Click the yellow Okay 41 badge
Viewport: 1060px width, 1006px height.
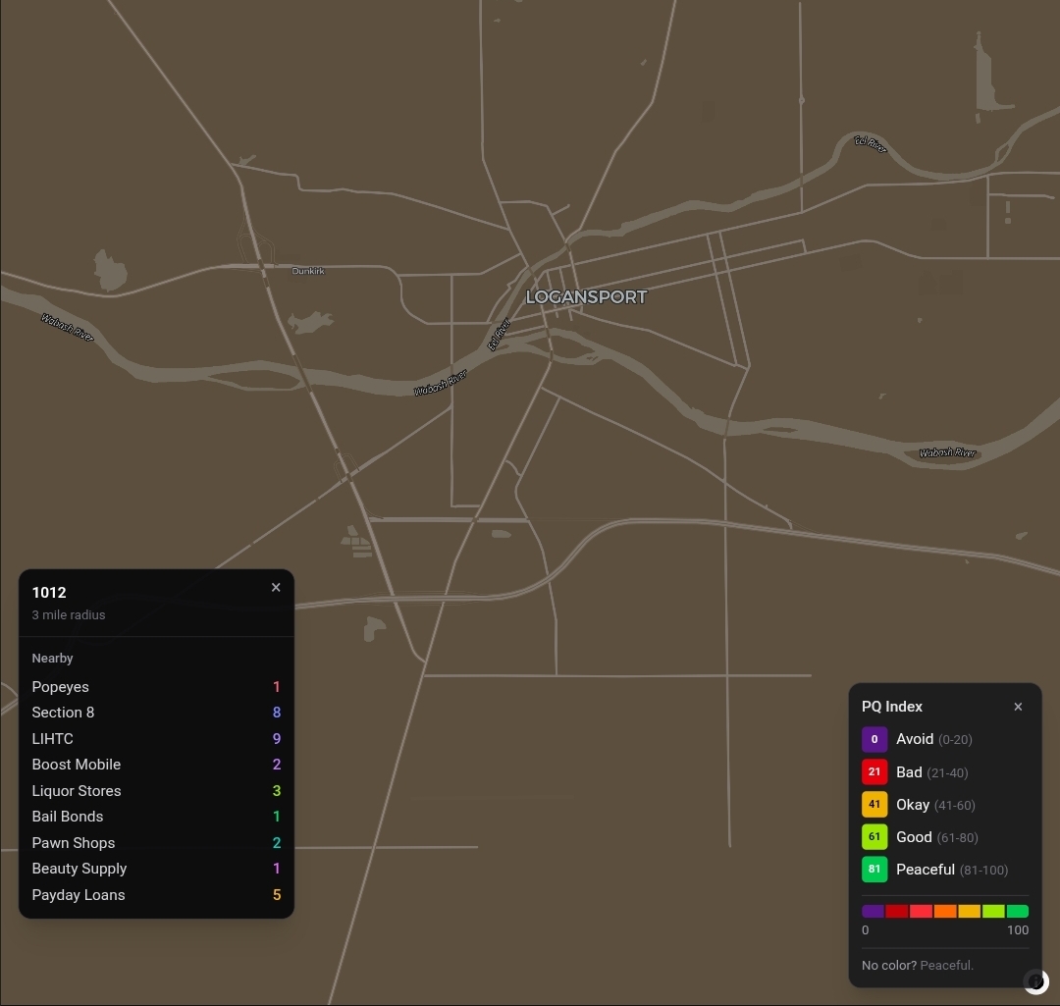(x=874, y=805)
